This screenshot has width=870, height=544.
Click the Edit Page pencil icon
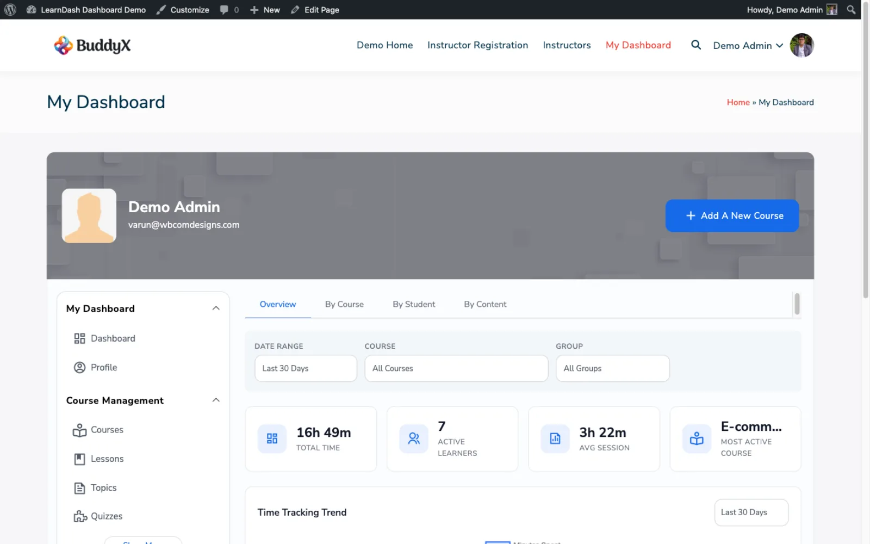pos(295,10)
